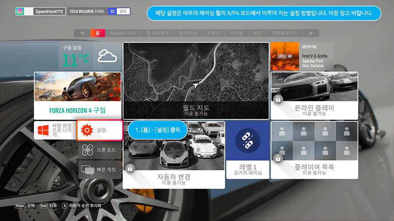Click the player avatar icon

[20, 11]
